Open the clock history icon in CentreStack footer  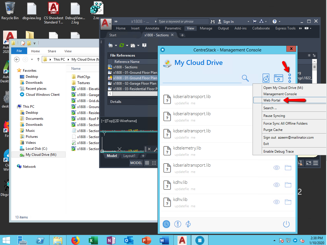tap(166, 224)
